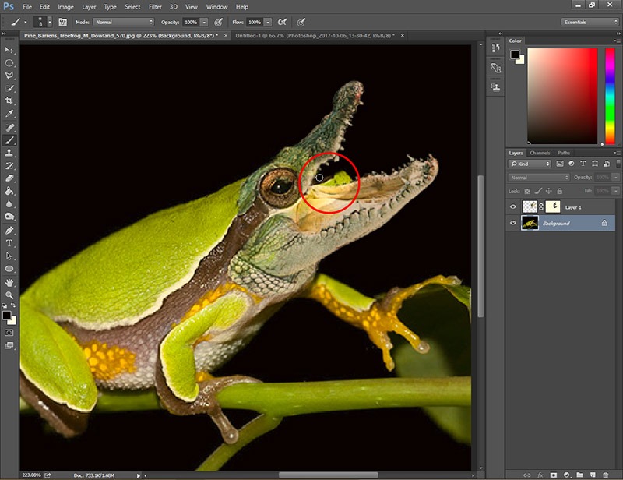The width and height of the screenshot is (623, 480).
Task: Select the Clone Stamp tool
Action: [x=9, y=153]
